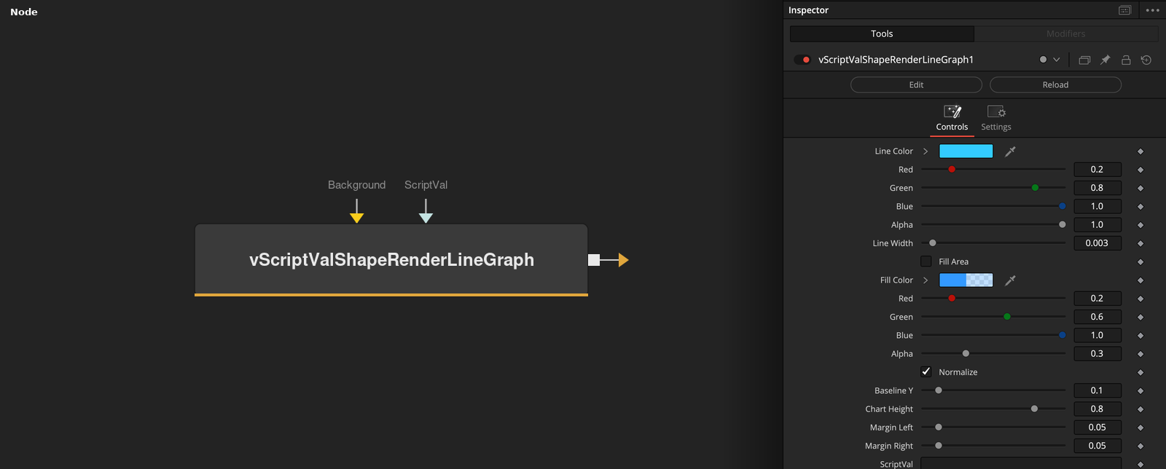Switch to the Modifiers tab
Image resolution: width=1166 pixels, height=469 pixels.
(1066, 33)
